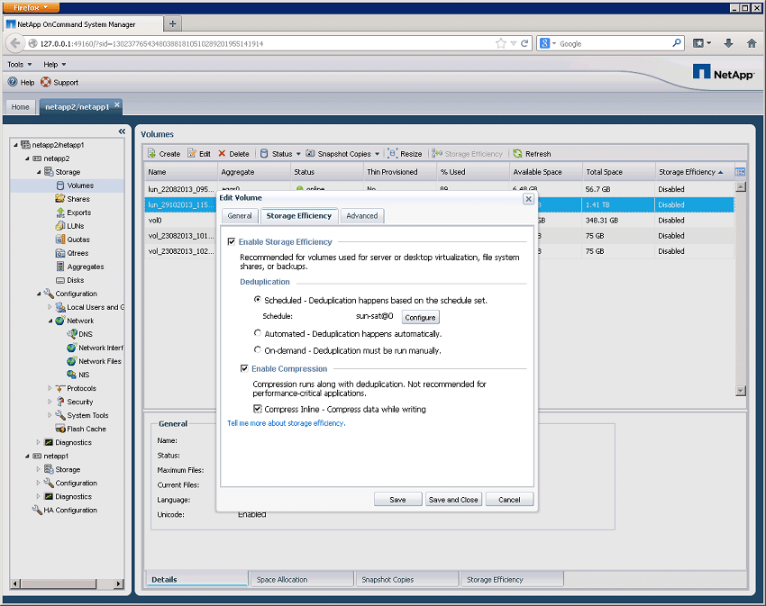Viewport: 766px width, 606px height.
Task: Open Storage Efficiency bottom tab
Action: click(511, 580)
